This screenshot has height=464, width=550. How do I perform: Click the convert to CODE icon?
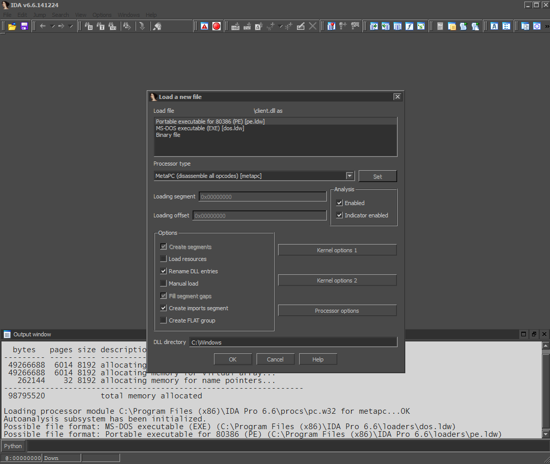(x=235, y=26)
